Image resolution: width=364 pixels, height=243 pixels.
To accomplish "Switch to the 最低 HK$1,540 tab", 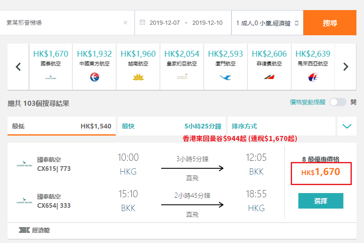I will (61, 126).
